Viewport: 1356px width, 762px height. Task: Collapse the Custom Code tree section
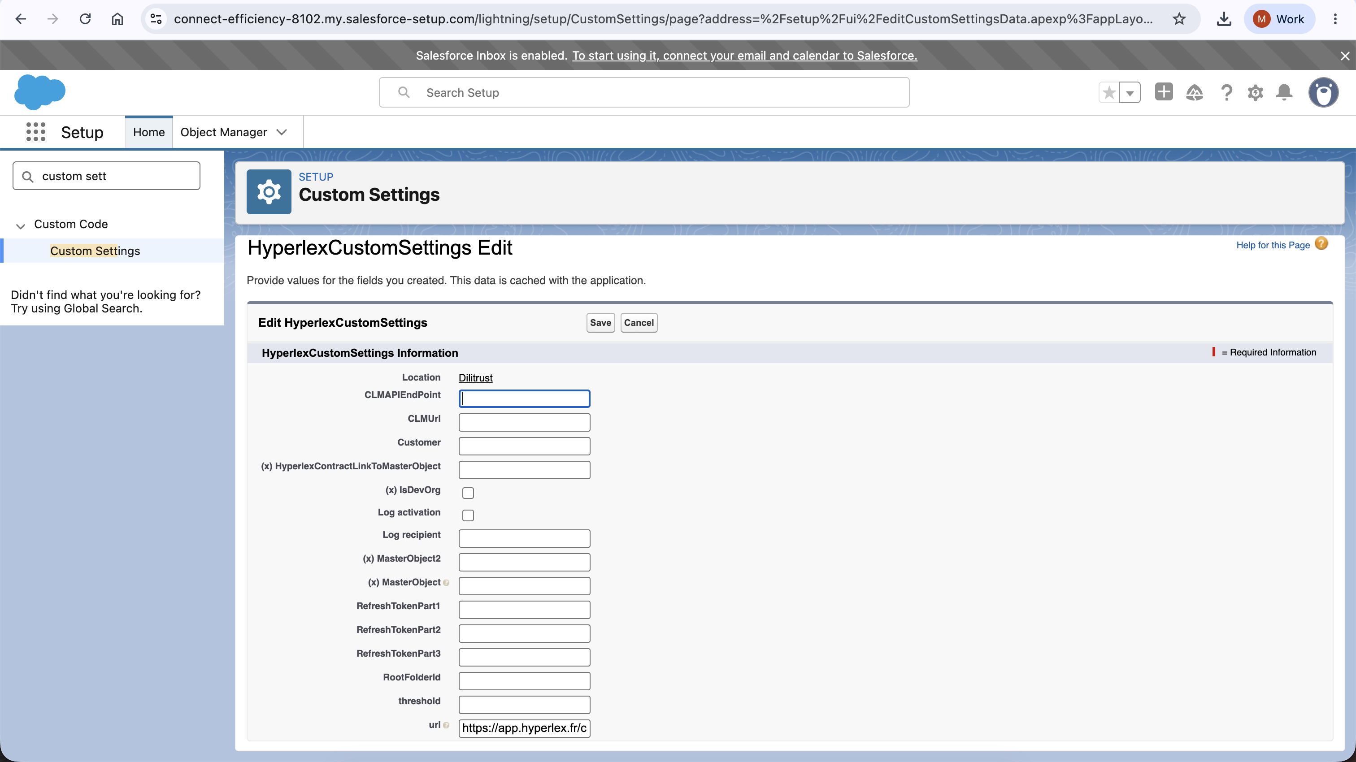coord(21,225)
